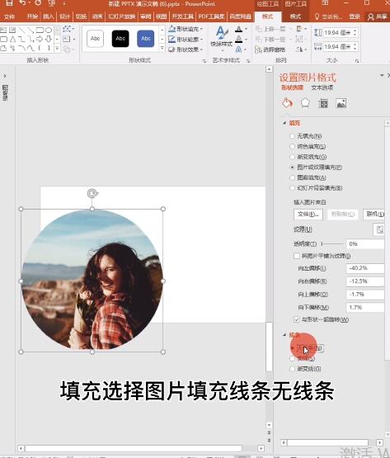Click the transparency slider track
Viewport: 390px width, 458px height.
pos(332,243)
